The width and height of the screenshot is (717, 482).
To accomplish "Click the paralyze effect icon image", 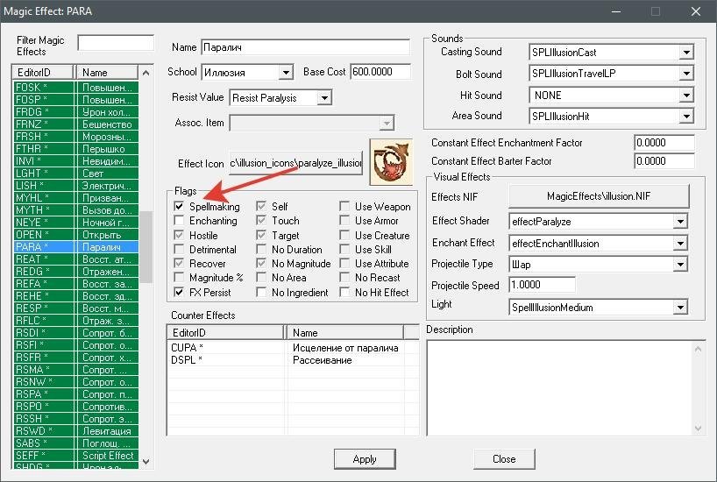I will [391, 162].
